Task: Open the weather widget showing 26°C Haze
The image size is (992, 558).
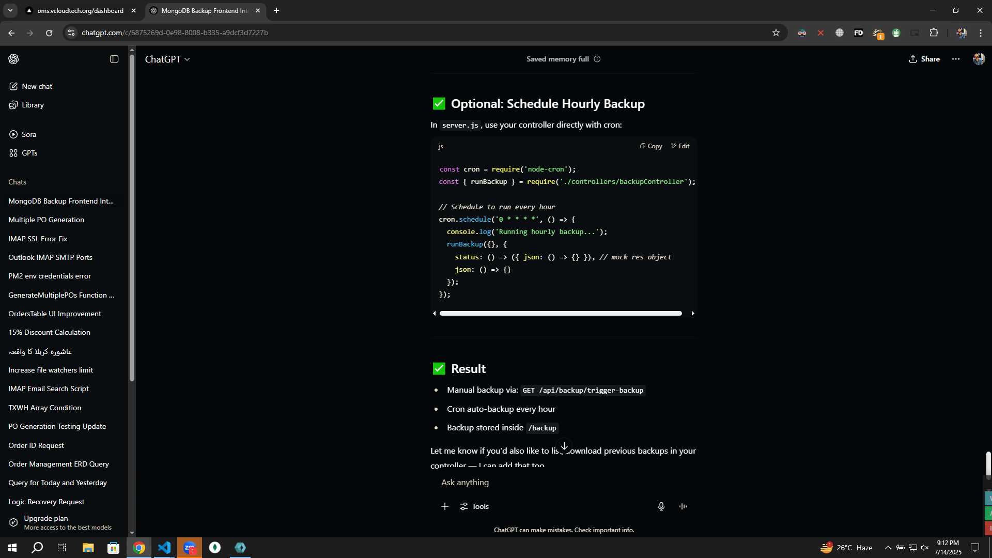Action: coord(846,548)
